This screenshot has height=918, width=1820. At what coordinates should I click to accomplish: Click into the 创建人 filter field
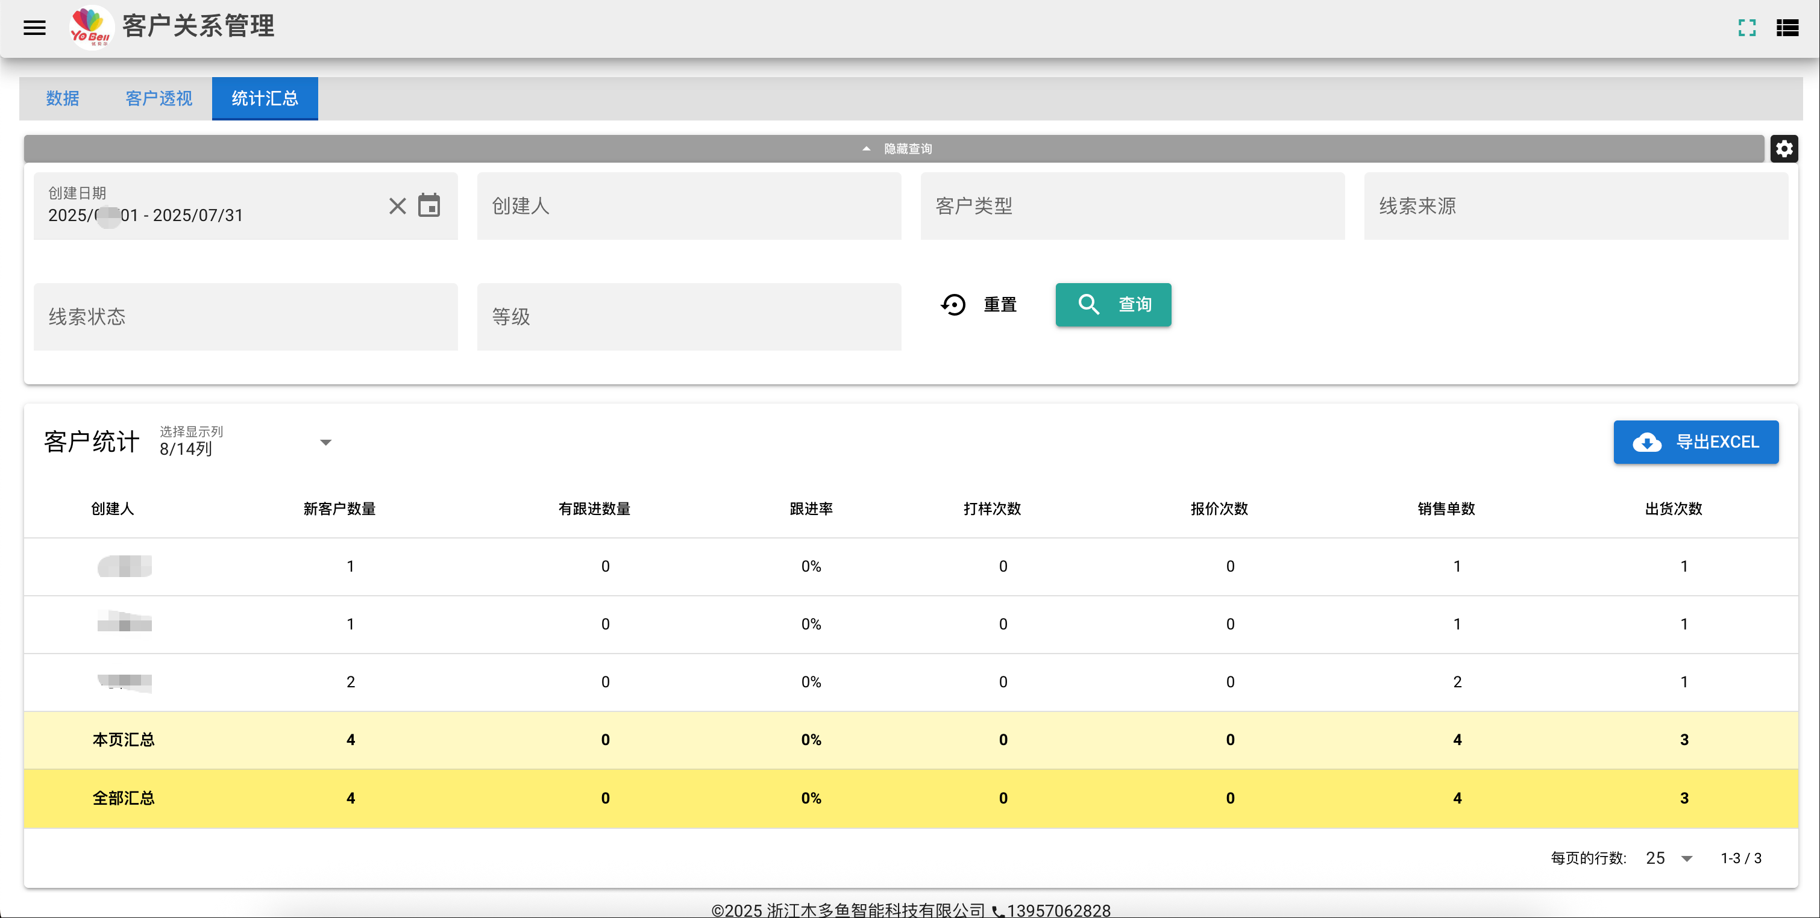pos(689,206)
